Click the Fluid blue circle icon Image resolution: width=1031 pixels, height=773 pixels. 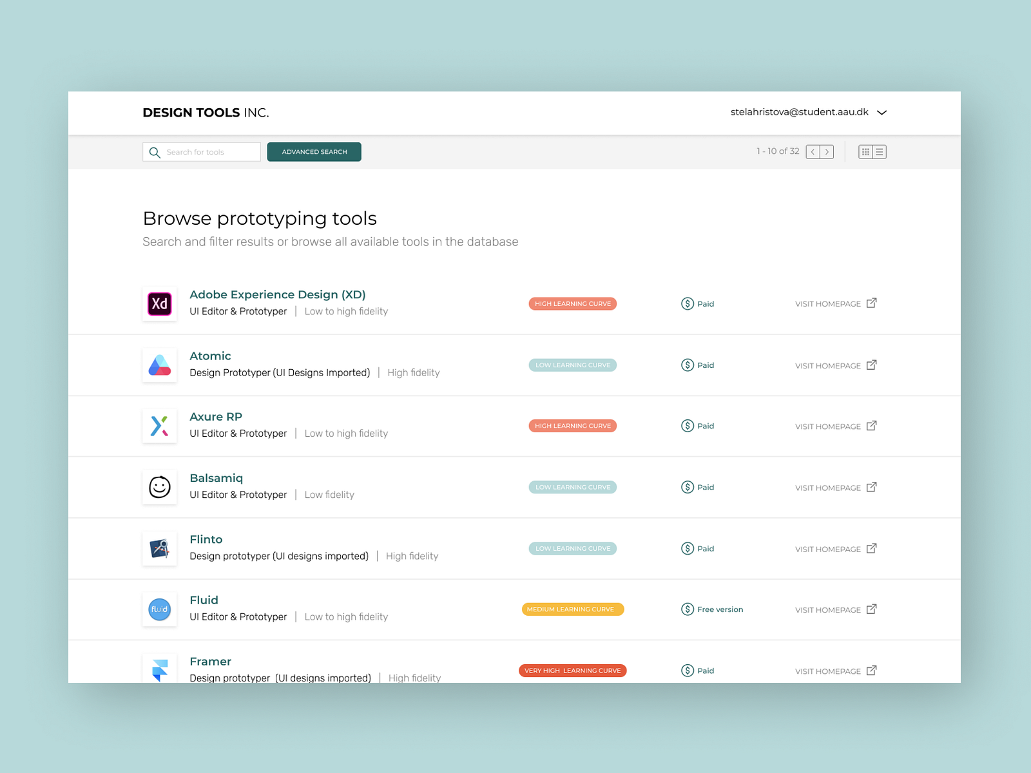(x=159, y=609)
